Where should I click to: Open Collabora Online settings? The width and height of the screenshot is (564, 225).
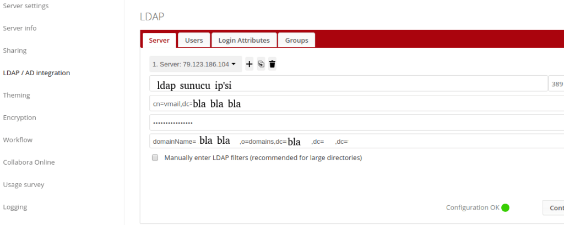(x=29, y=162)
